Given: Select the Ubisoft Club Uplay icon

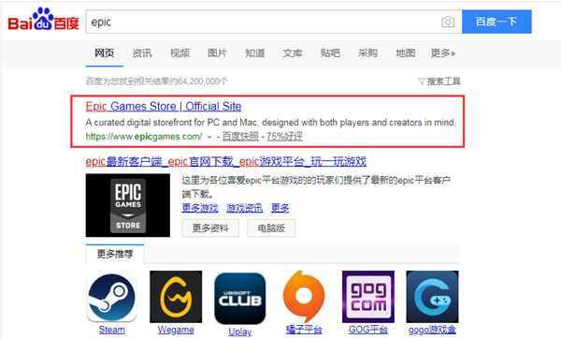Looking at the screenshot, I should click(x=239, y=298).
